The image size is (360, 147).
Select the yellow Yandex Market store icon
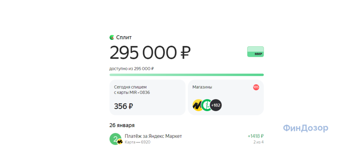click(x=198, y=105)
